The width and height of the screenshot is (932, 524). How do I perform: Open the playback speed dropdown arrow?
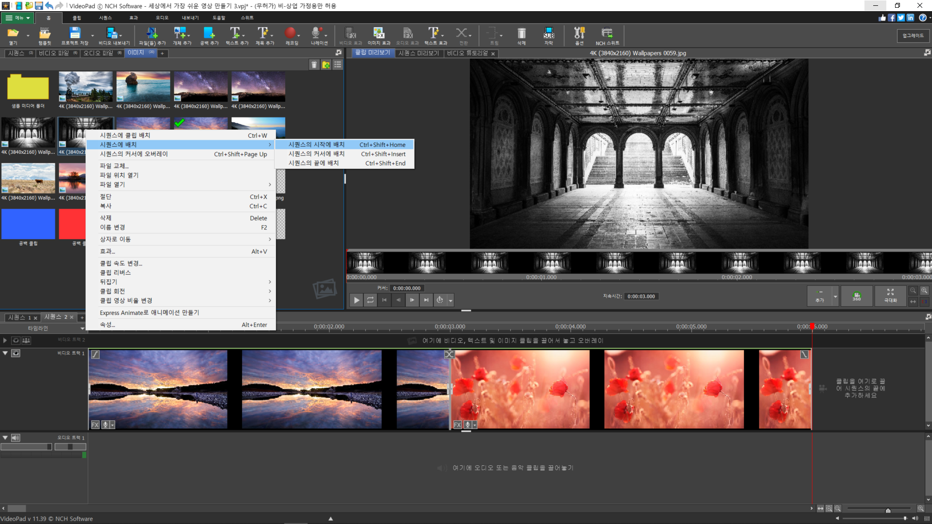tap(450, 300)
